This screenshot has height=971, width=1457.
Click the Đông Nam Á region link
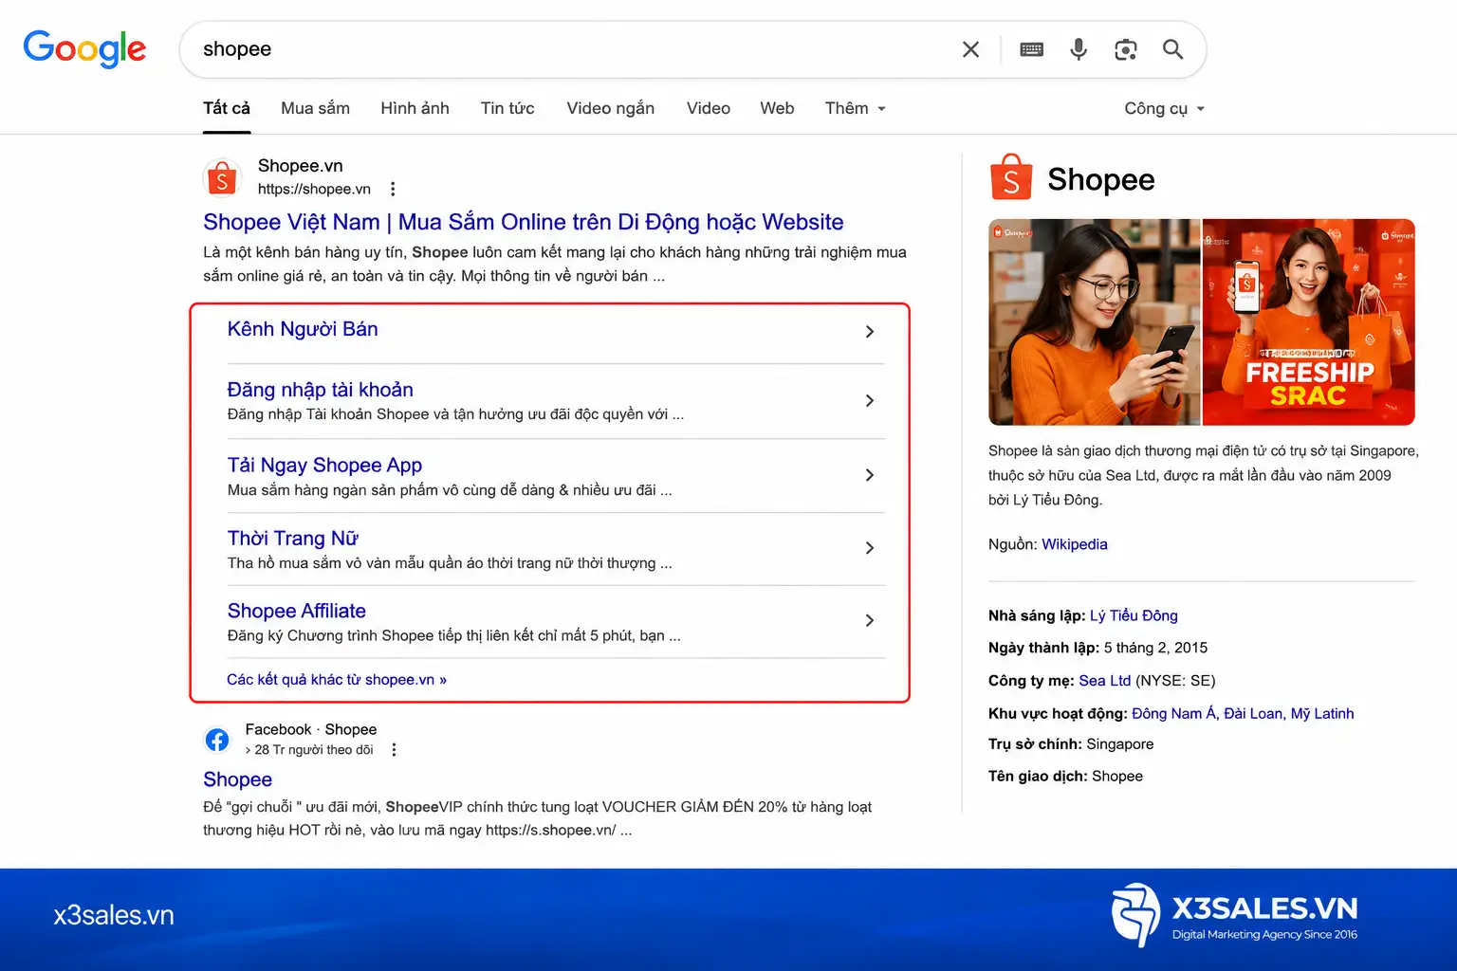click(1173, 713)
